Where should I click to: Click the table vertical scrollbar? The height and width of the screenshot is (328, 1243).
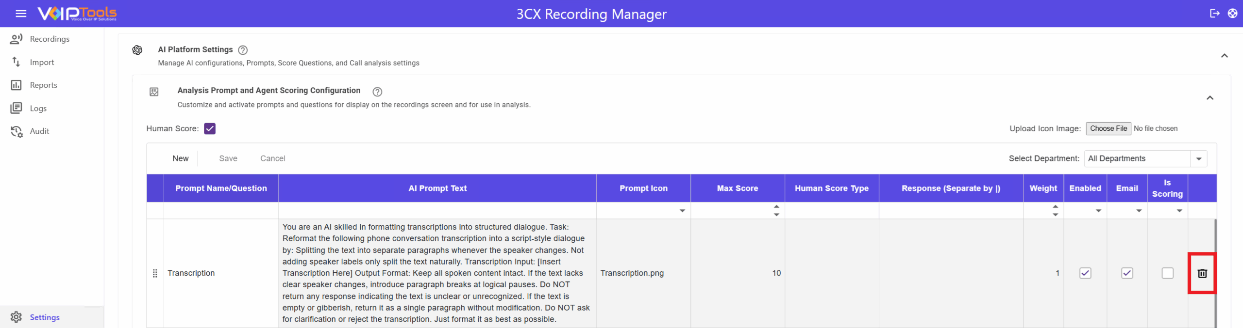1215,273
